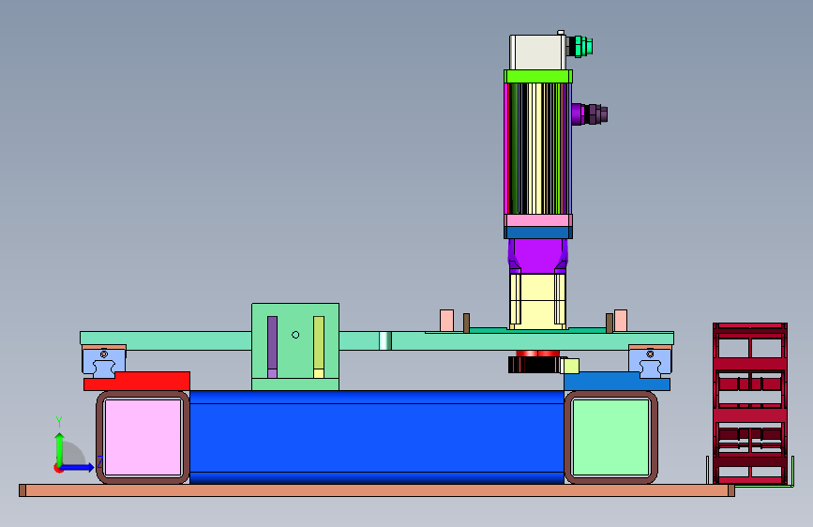Select the crimson cable chain on right
The image size is (813, 527).
[x=750, y=403]
